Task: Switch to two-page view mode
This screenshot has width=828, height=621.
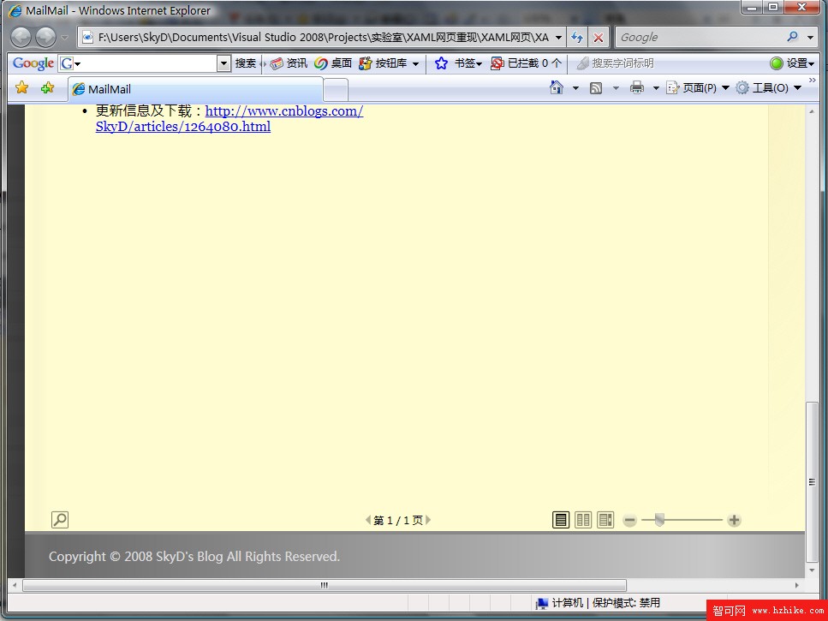Action: coord(583,520)
